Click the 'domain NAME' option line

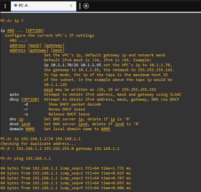click(60, 129)
